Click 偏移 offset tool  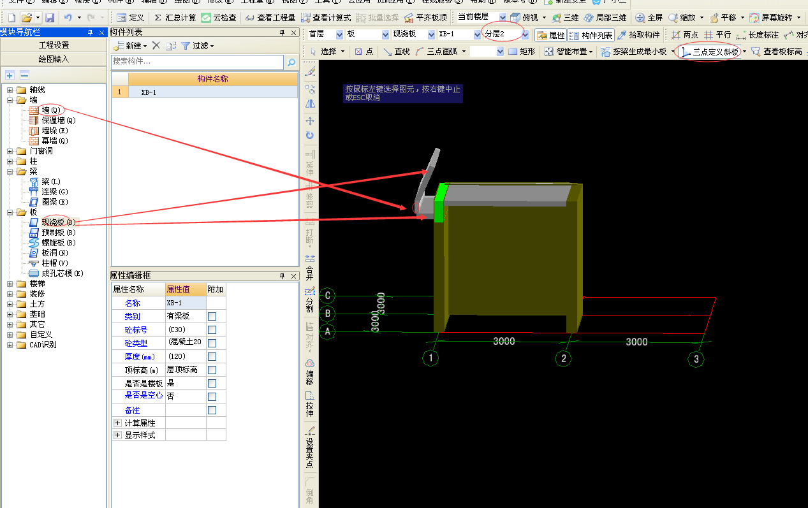(x=310, y=372)
